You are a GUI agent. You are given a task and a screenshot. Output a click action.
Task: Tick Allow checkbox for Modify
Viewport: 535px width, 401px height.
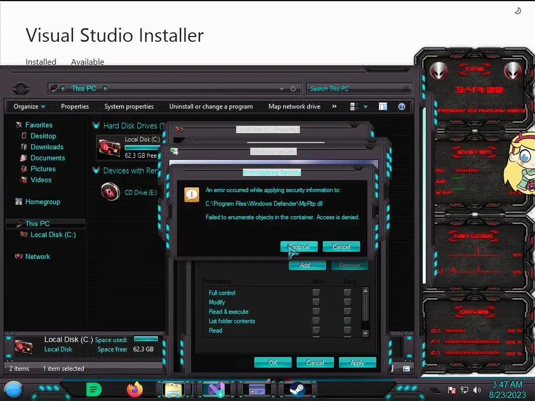pos(316,302)
